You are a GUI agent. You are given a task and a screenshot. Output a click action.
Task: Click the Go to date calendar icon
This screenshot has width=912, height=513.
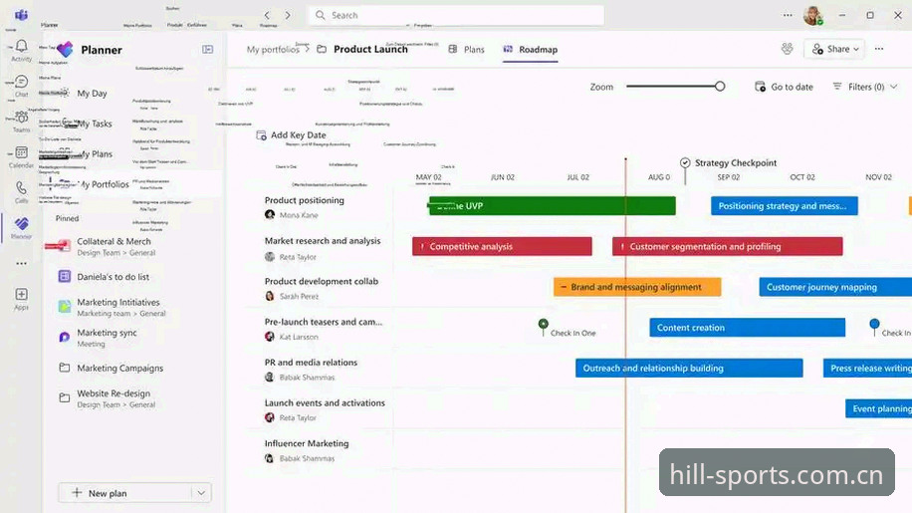(760, 87)
